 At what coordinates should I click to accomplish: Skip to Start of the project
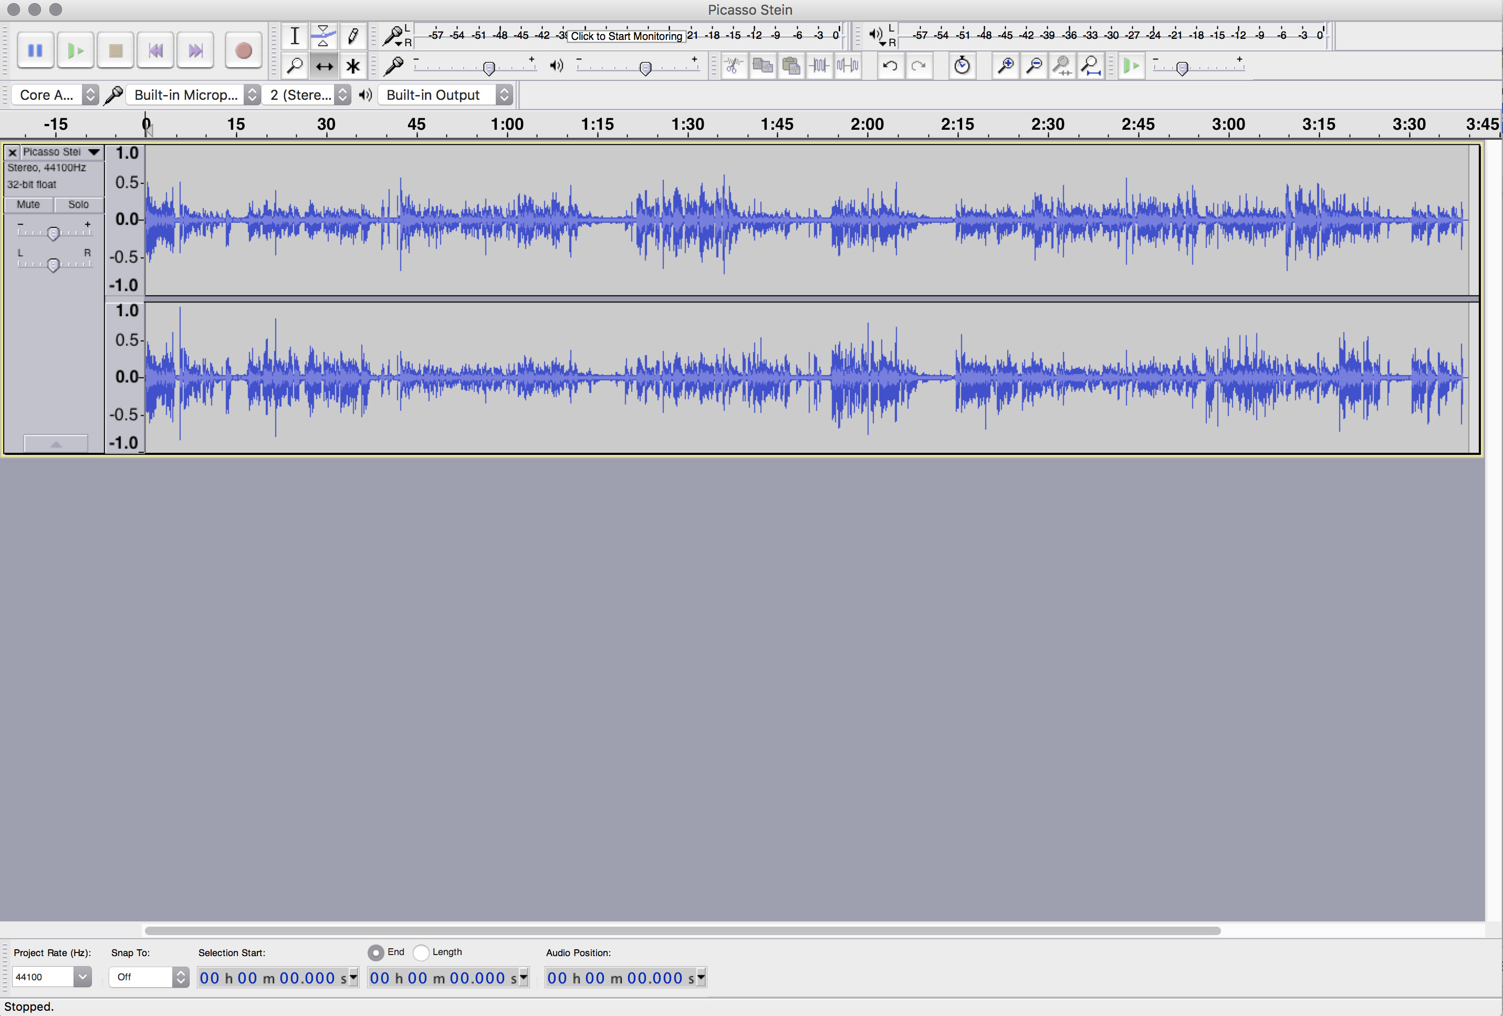pos(156,50)
